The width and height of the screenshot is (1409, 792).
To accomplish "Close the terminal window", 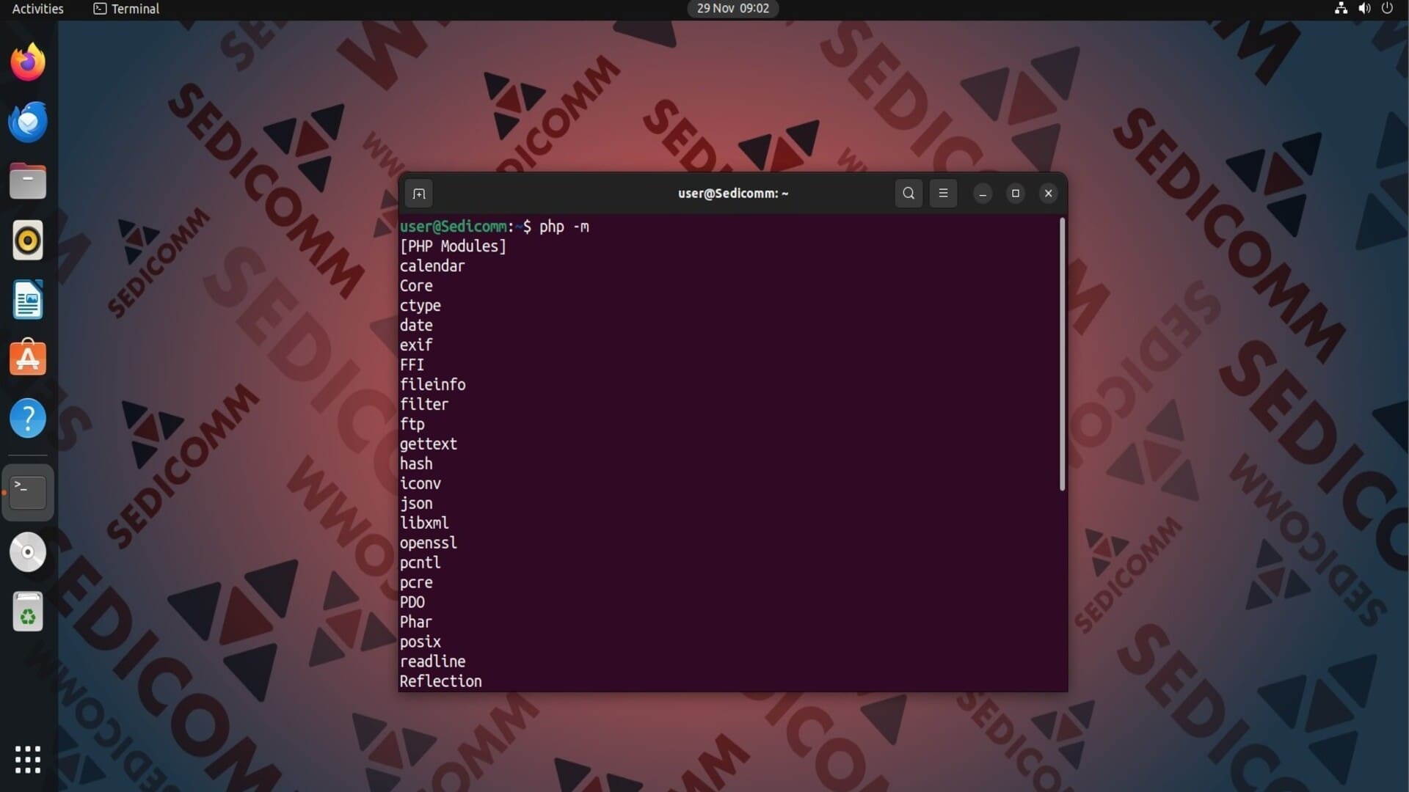I will tap(1048, 194).
